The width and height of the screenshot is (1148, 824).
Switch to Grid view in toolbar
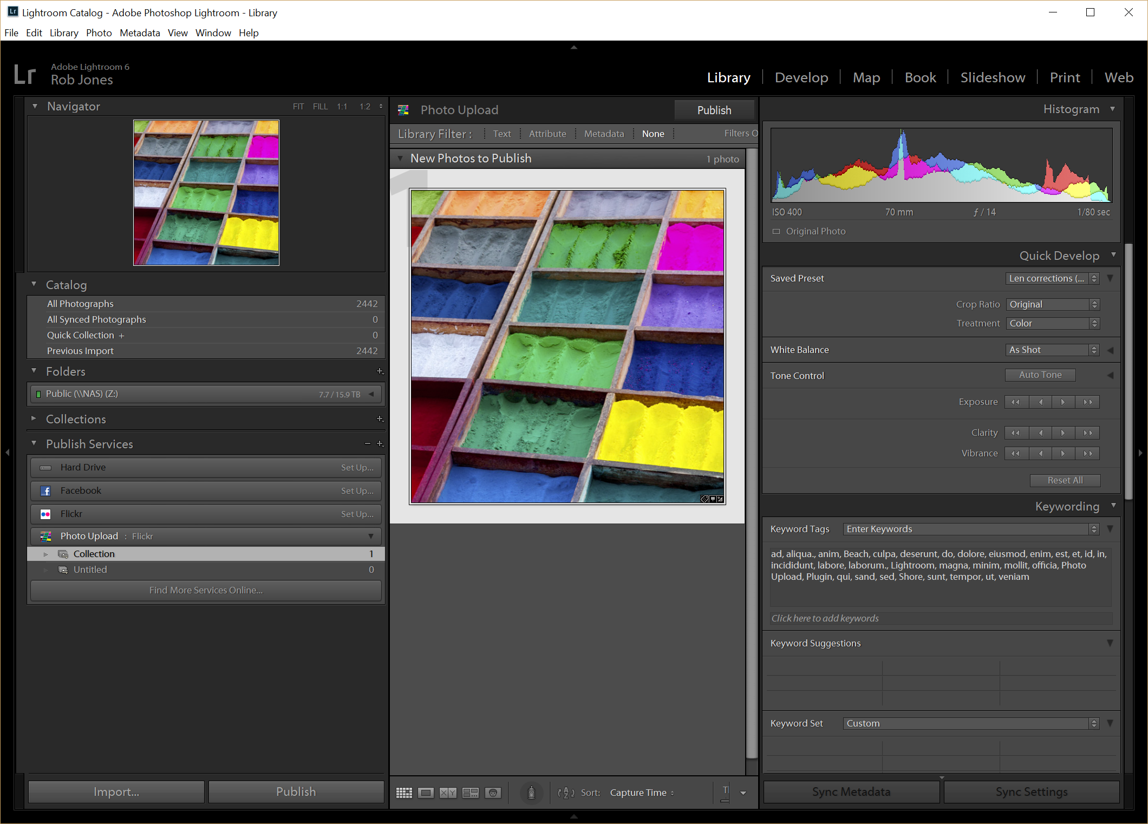(404, 793)
